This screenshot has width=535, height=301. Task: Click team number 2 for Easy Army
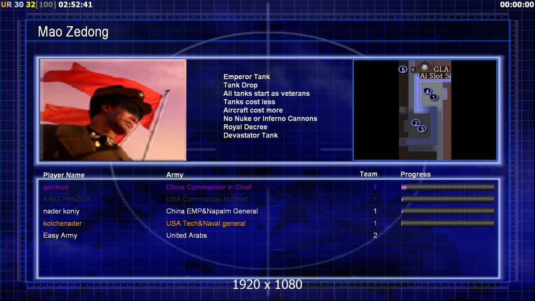point(375,236)
